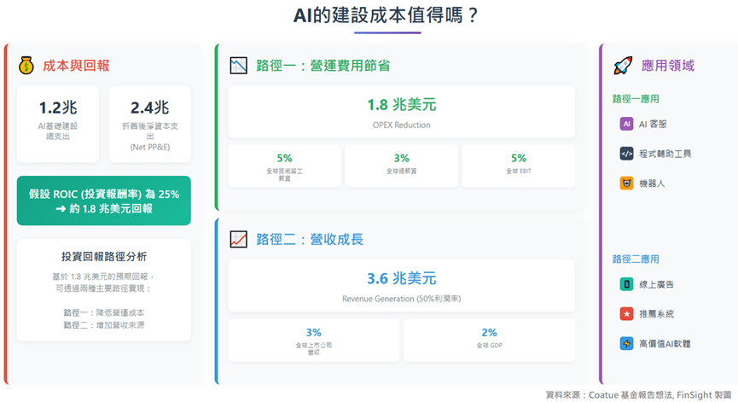Click the phone icon for 線上廣告

click(x=626, y=284)
